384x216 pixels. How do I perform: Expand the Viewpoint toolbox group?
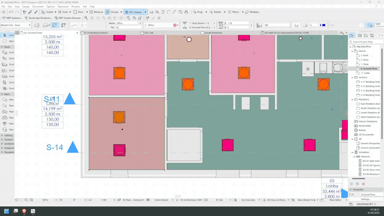pos(2,148)
